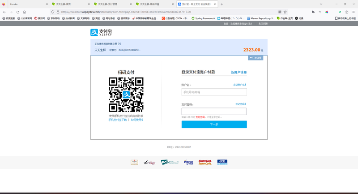The image size is (358, 194).
Task: Open the 淘宝 bookmark
Action: 96,18
